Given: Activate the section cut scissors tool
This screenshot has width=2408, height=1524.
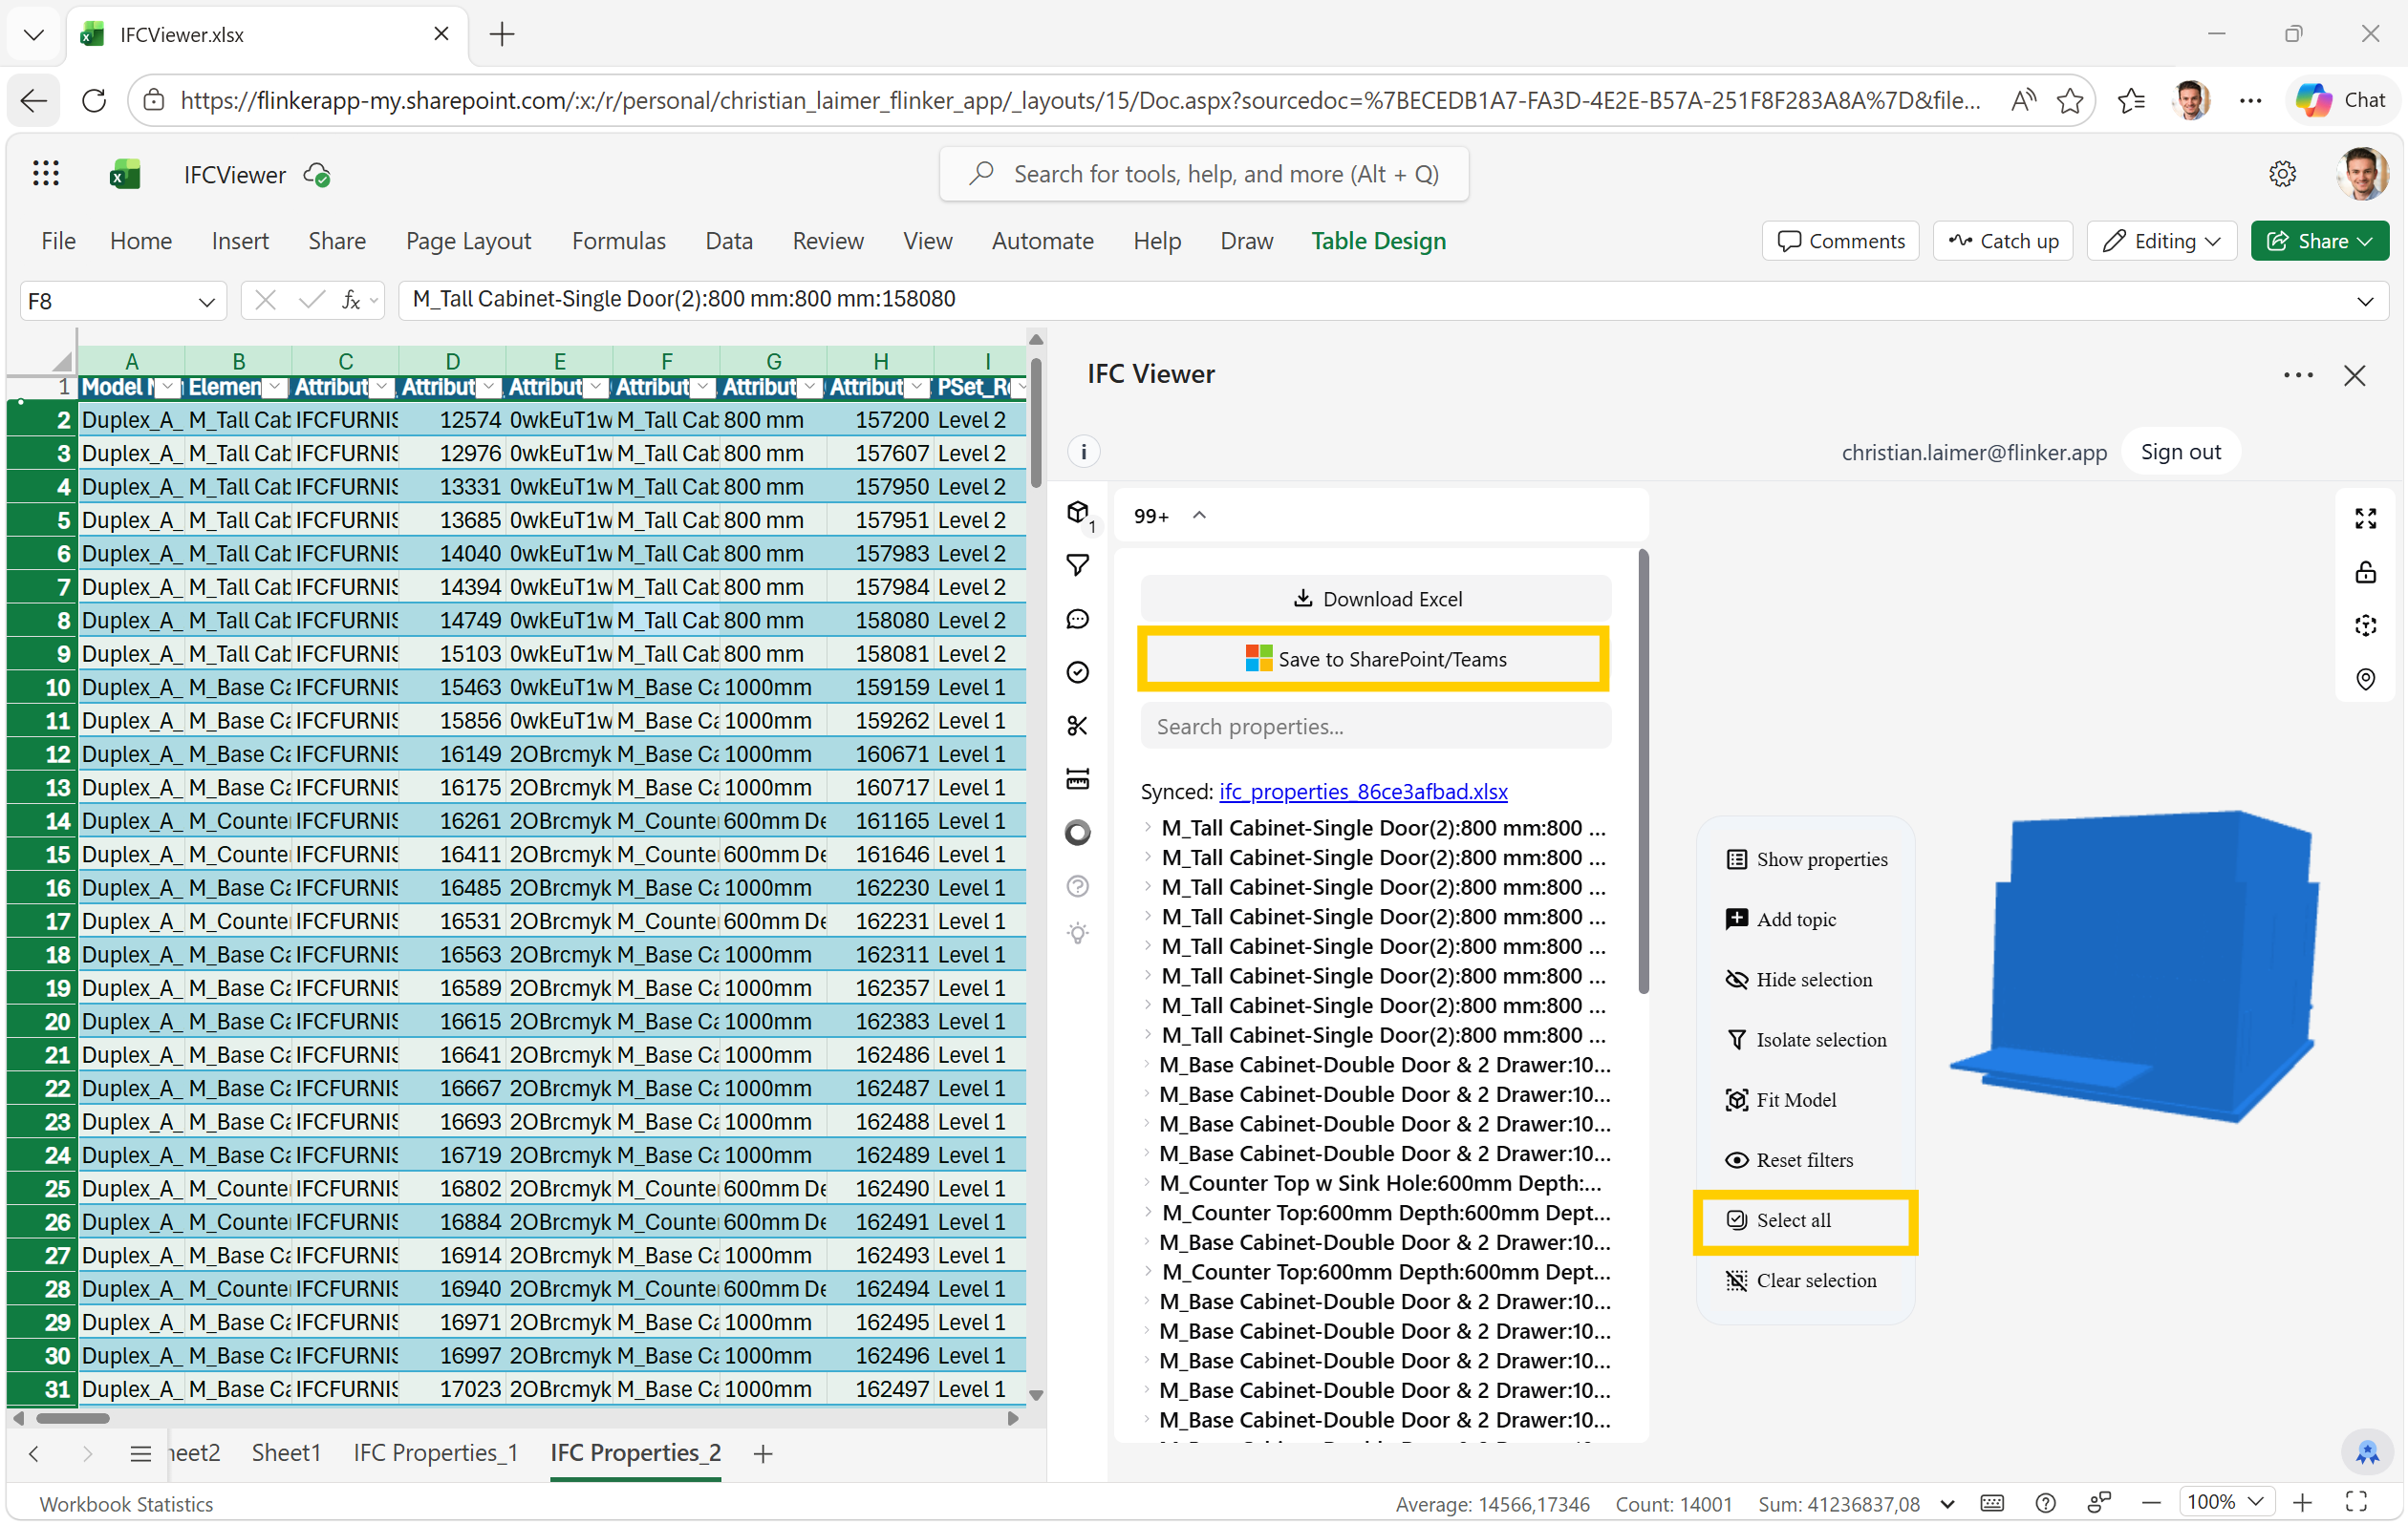Looking at the screenshot, I should [x=1078, y=726].
